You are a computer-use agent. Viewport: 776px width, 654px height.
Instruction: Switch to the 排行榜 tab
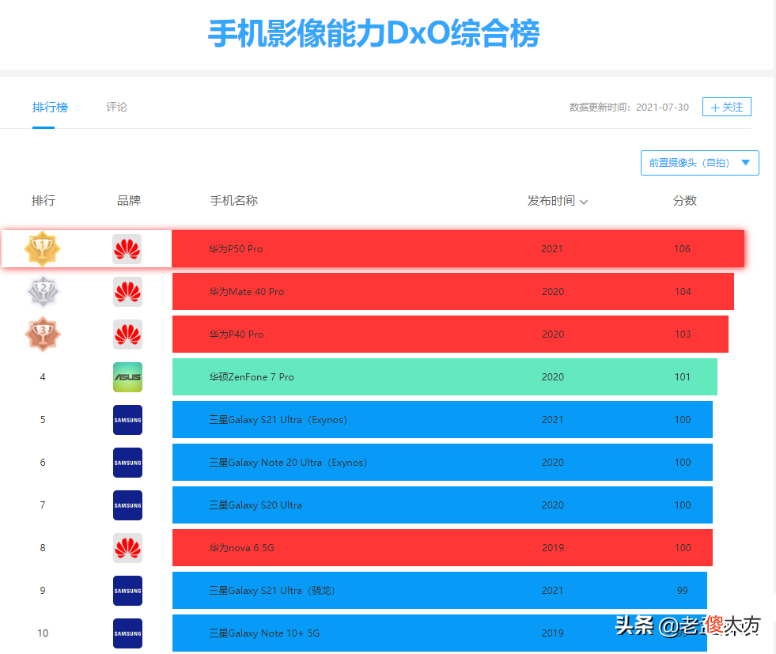click(50, 108)
